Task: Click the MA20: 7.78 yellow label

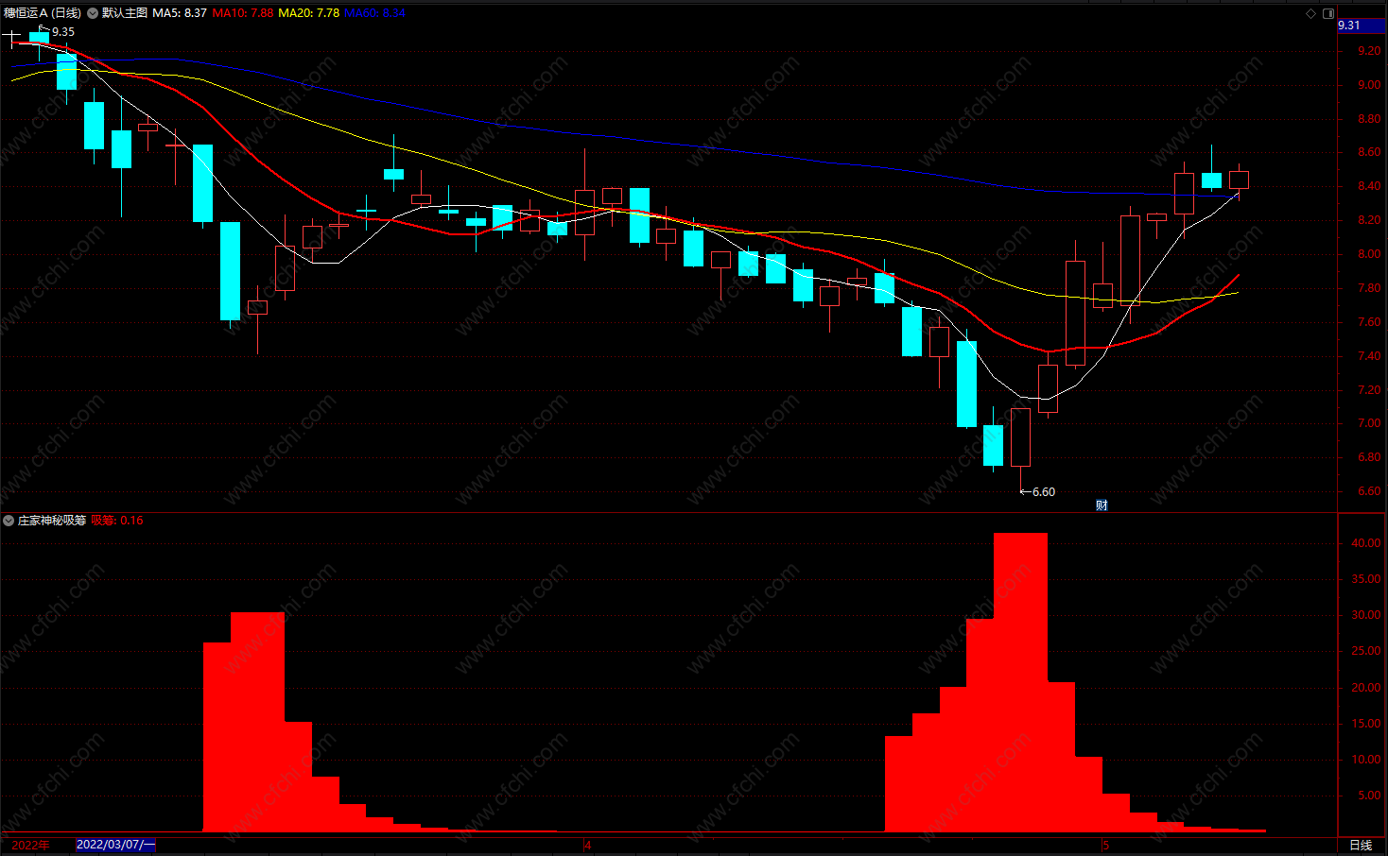Action: point(309,13)
